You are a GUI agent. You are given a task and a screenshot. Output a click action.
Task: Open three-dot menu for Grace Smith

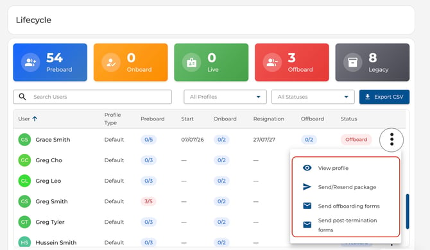(x=391, y=140)
